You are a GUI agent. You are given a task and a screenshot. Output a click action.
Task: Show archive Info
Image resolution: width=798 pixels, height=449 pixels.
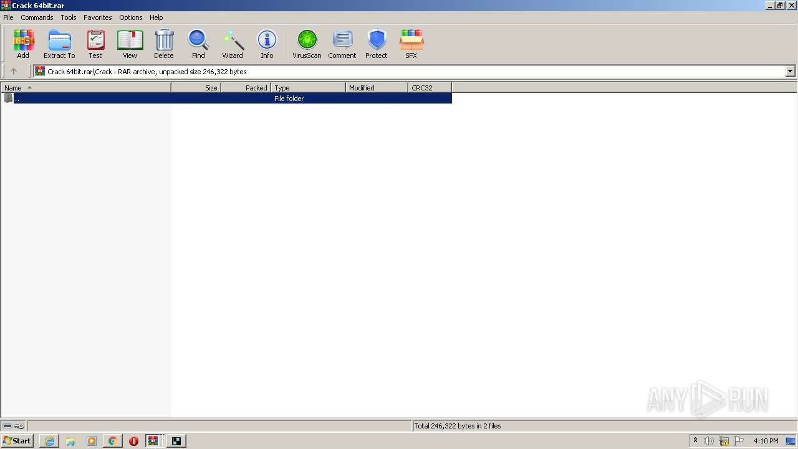click(x=267, y=44)
